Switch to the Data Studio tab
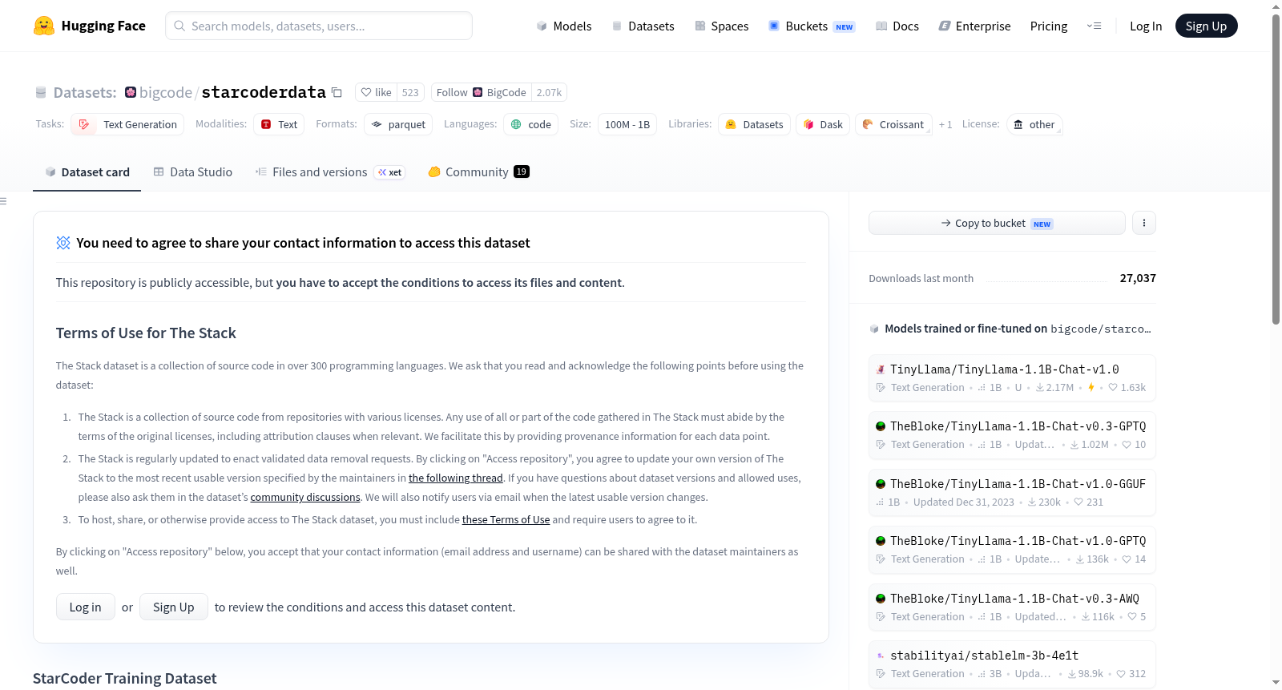 click(x=193, y=171)
